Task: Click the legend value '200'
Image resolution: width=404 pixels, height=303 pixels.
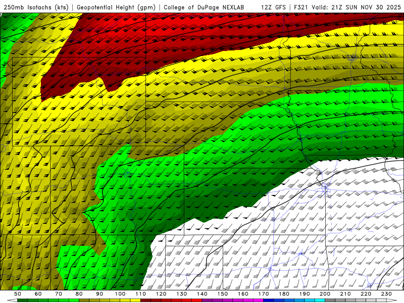Action: 325,294
